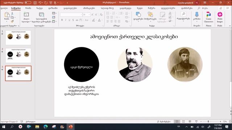Open ribbon display options in the title bar
Image resolution: width=232 pixels, height=130 pixels.
click(205, 3)
